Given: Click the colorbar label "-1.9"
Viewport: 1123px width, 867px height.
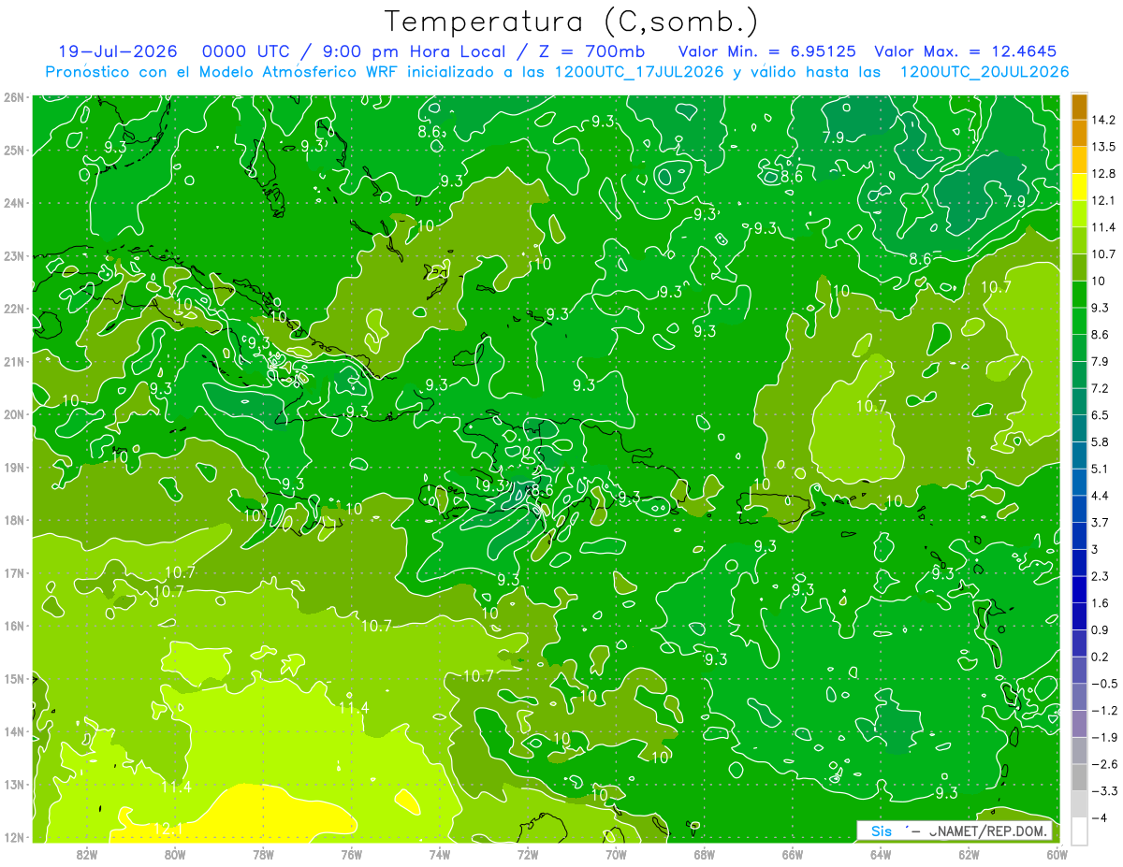Looking at the screenshot, I should pyautogui.click(x=1104, y=736).
